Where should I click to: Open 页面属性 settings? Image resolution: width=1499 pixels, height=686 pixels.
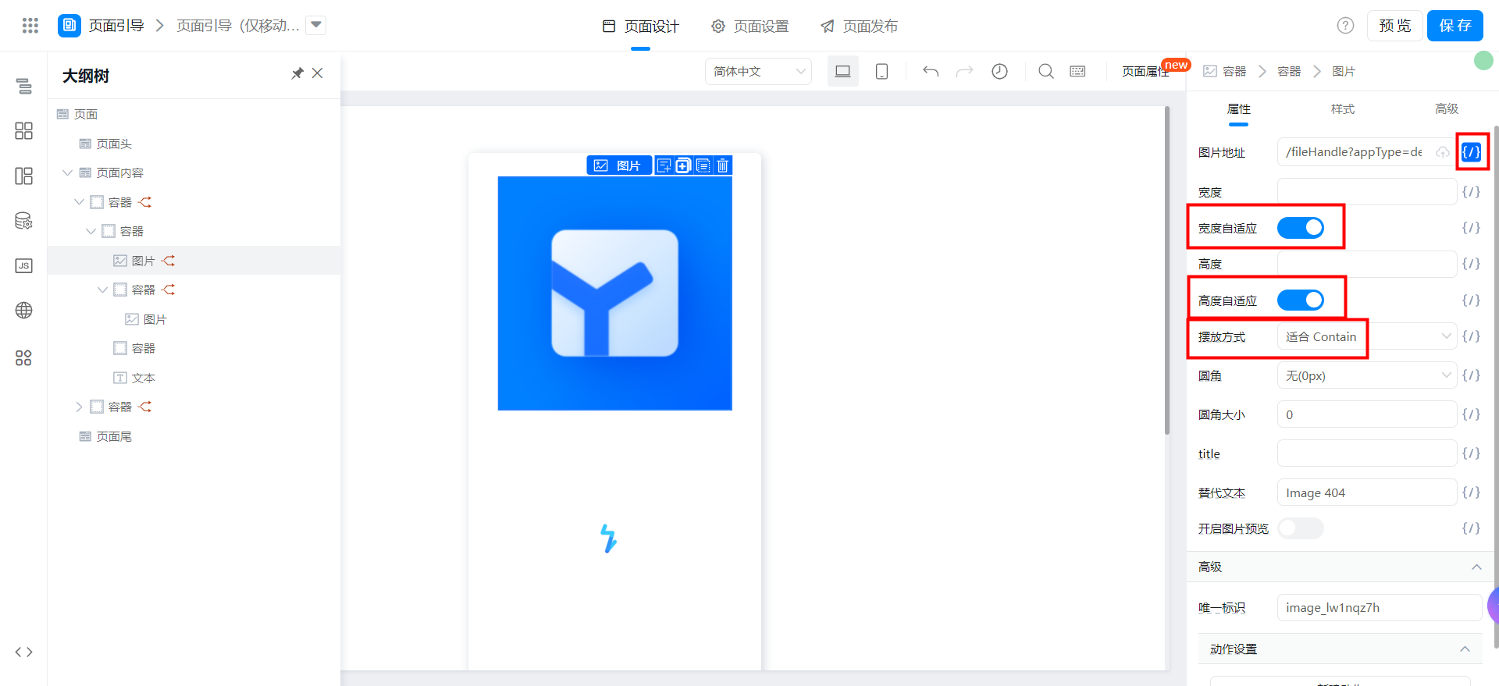(x=1145, y=71)
